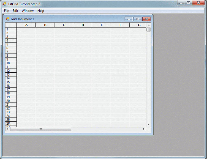Select row 20 header
The height and width of the screenshot is (159, 207).
pos(11,101)
